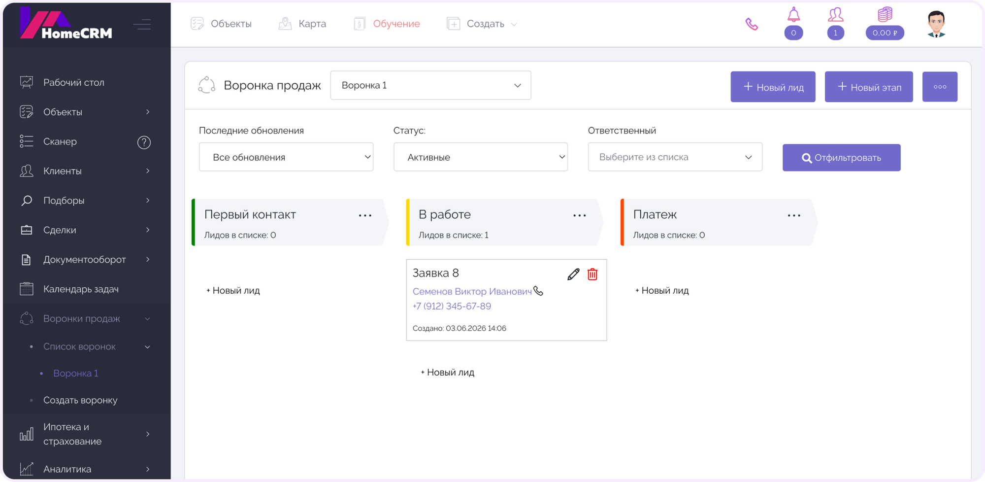Open the Ответственный dropdown list
This screenshot has height=482, width=985.
(x=675, y=157)
